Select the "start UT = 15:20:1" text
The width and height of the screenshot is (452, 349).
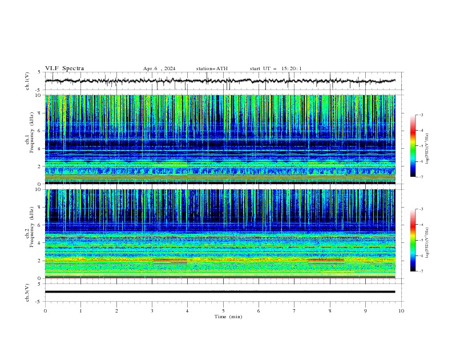click(x=276, y=68)
